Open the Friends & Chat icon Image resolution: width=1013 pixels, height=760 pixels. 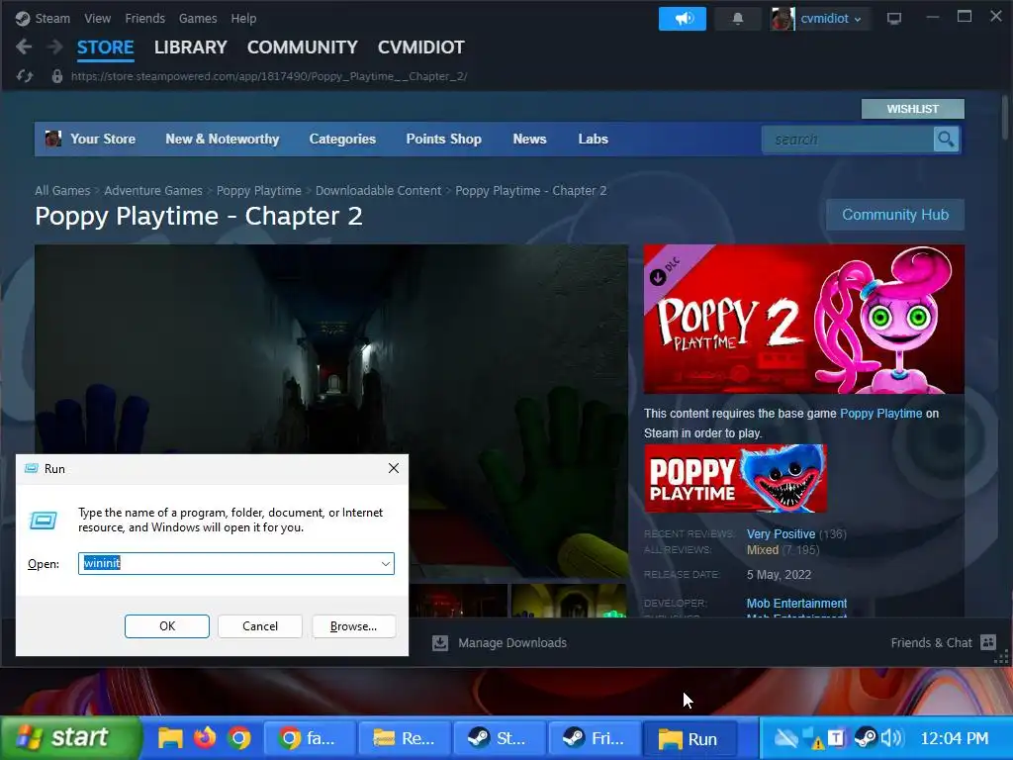[988, 642]
